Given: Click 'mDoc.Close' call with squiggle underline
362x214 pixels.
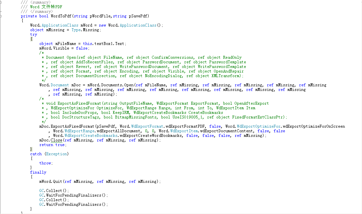Looking at the screenshot, I should pyautogui.click(x=51, y=140).
